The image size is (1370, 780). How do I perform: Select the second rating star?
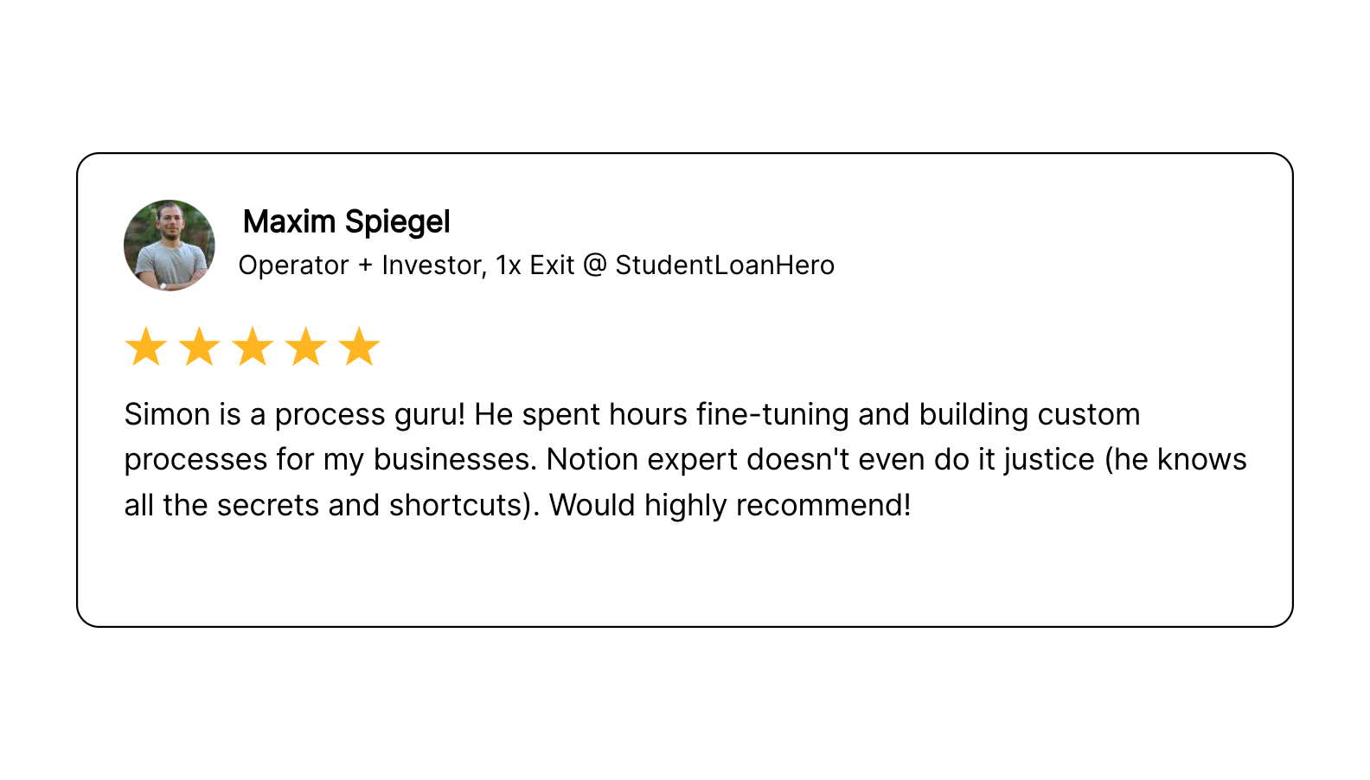click(200, 347)
